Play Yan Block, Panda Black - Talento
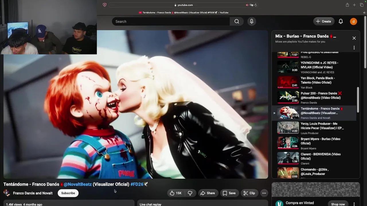The width and height of the screenshot is (367, 206). click(314, 82)
